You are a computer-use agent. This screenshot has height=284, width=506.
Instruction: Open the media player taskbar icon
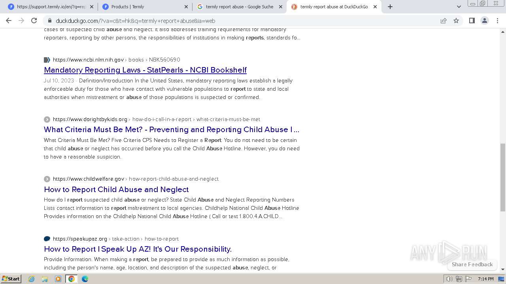(x=58, y=279)
